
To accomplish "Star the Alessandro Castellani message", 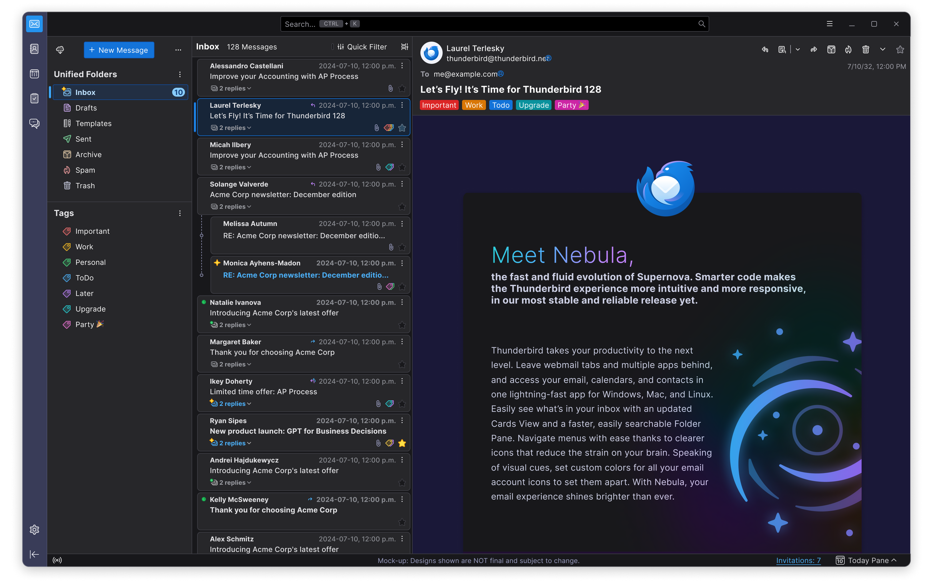I will point(402,89).
